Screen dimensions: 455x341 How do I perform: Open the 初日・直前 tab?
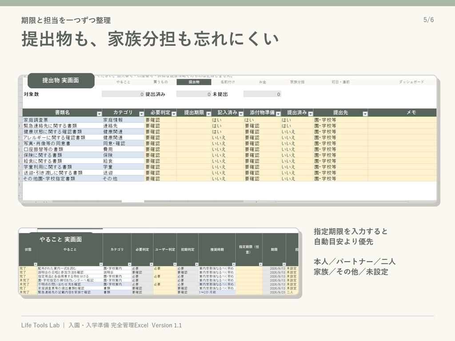(x=340, y=82)
